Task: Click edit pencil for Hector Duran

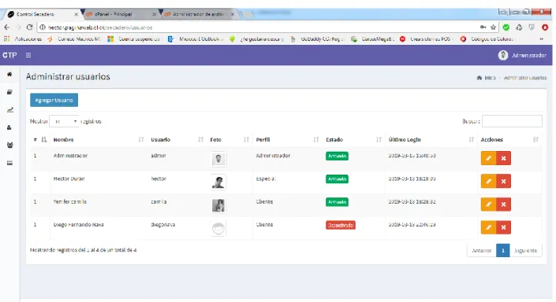Action: (488, 181)
